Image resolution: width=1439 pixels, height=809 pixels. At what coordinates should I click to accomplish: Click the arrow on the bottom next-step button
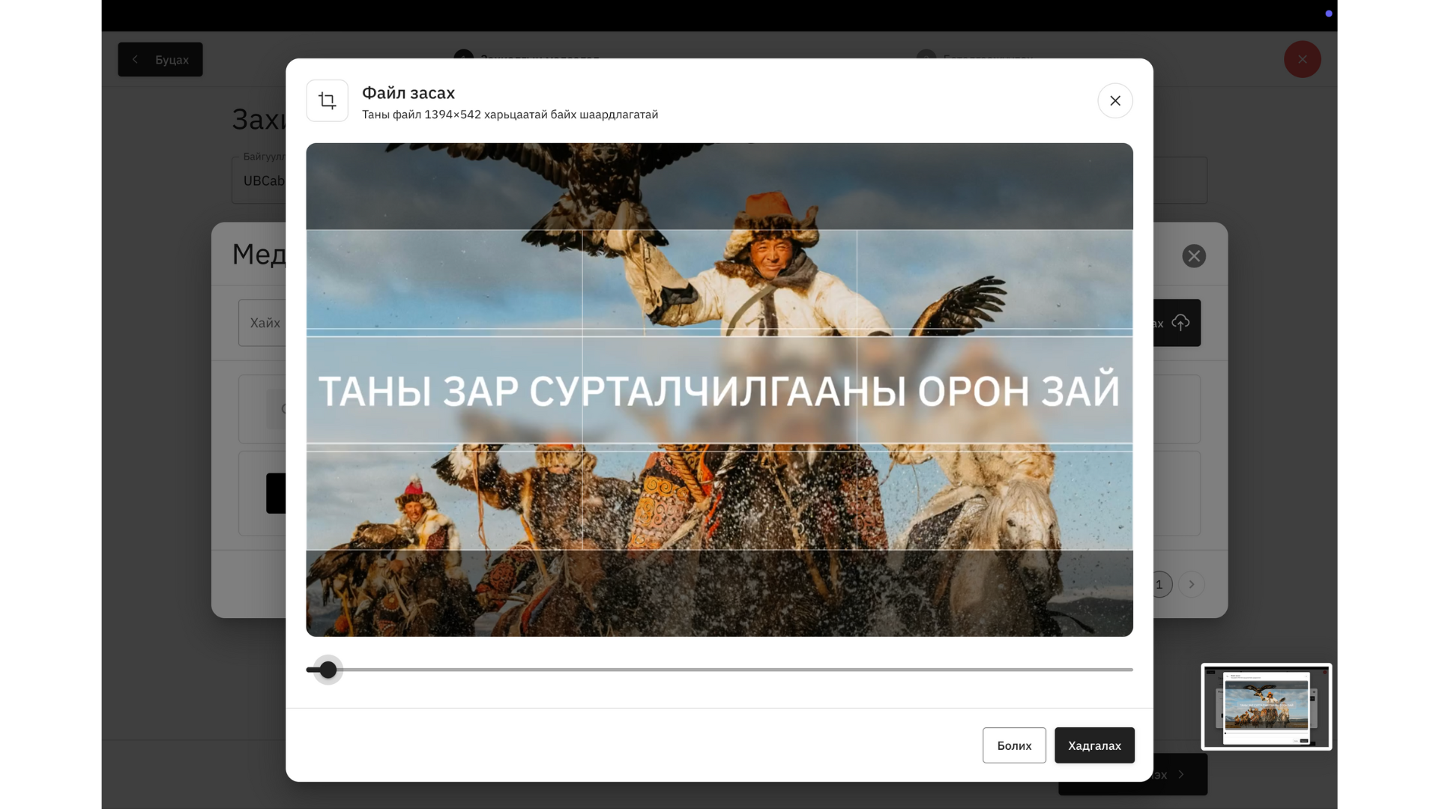[x=1181, y=775]
